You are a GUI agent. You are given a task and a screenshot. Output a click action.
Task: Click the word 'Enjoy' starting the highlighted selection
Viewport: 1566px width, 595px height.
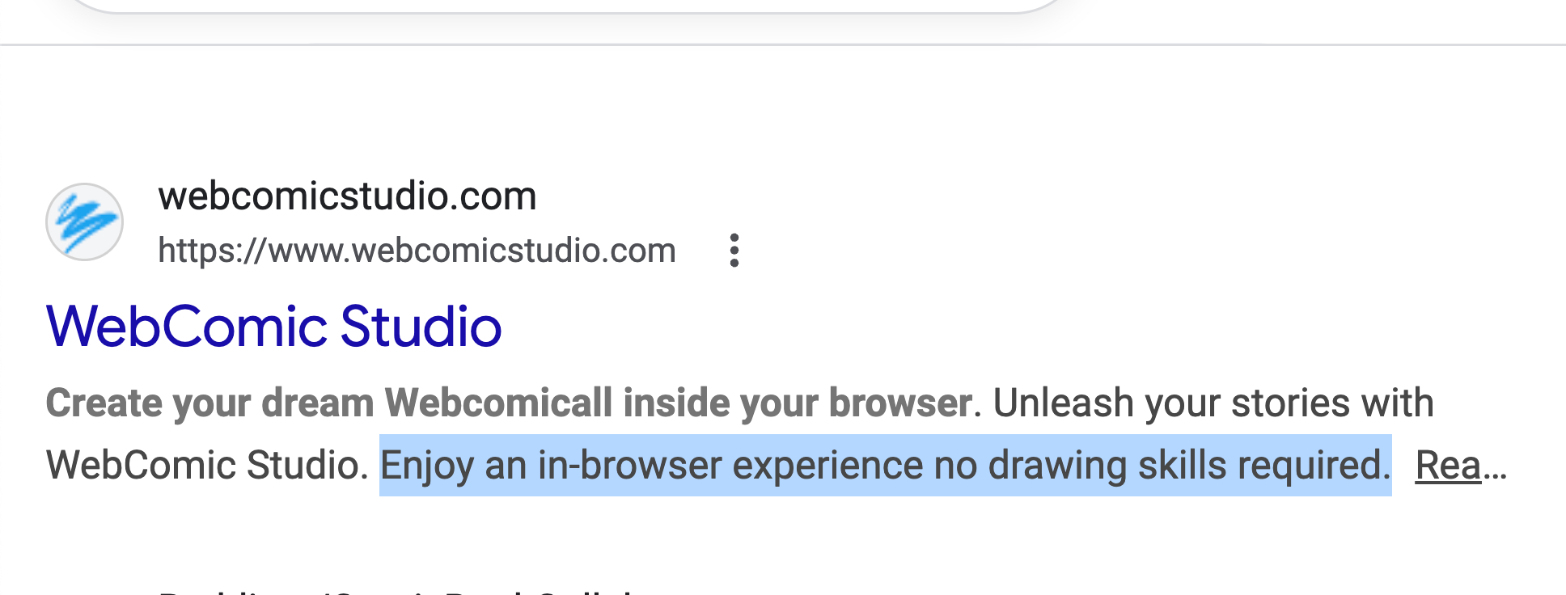click(426, 466)
